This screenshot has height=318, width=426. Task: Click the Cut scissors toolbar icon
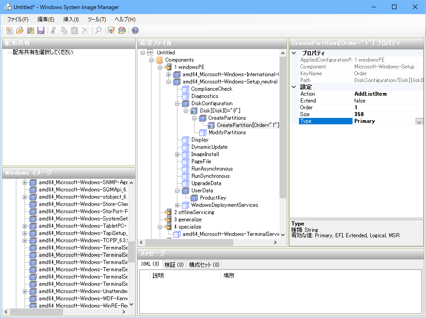click(54, 30)
